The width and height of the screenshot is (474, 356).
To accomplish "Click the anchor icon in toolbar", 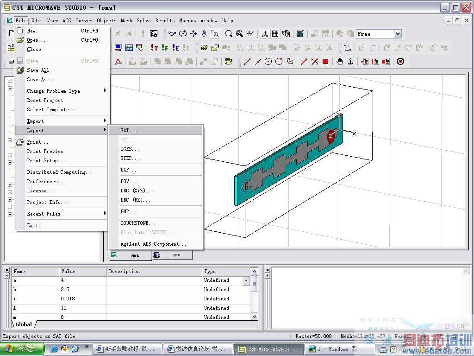I will pos(350,62).
